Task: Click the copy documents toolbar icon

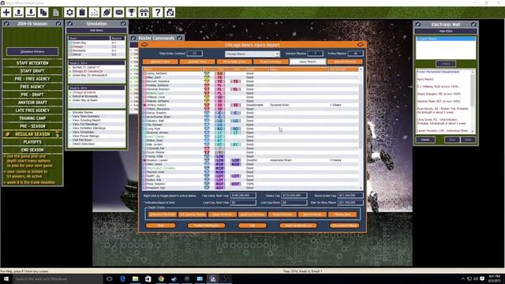Action: (x=43, y=13)
